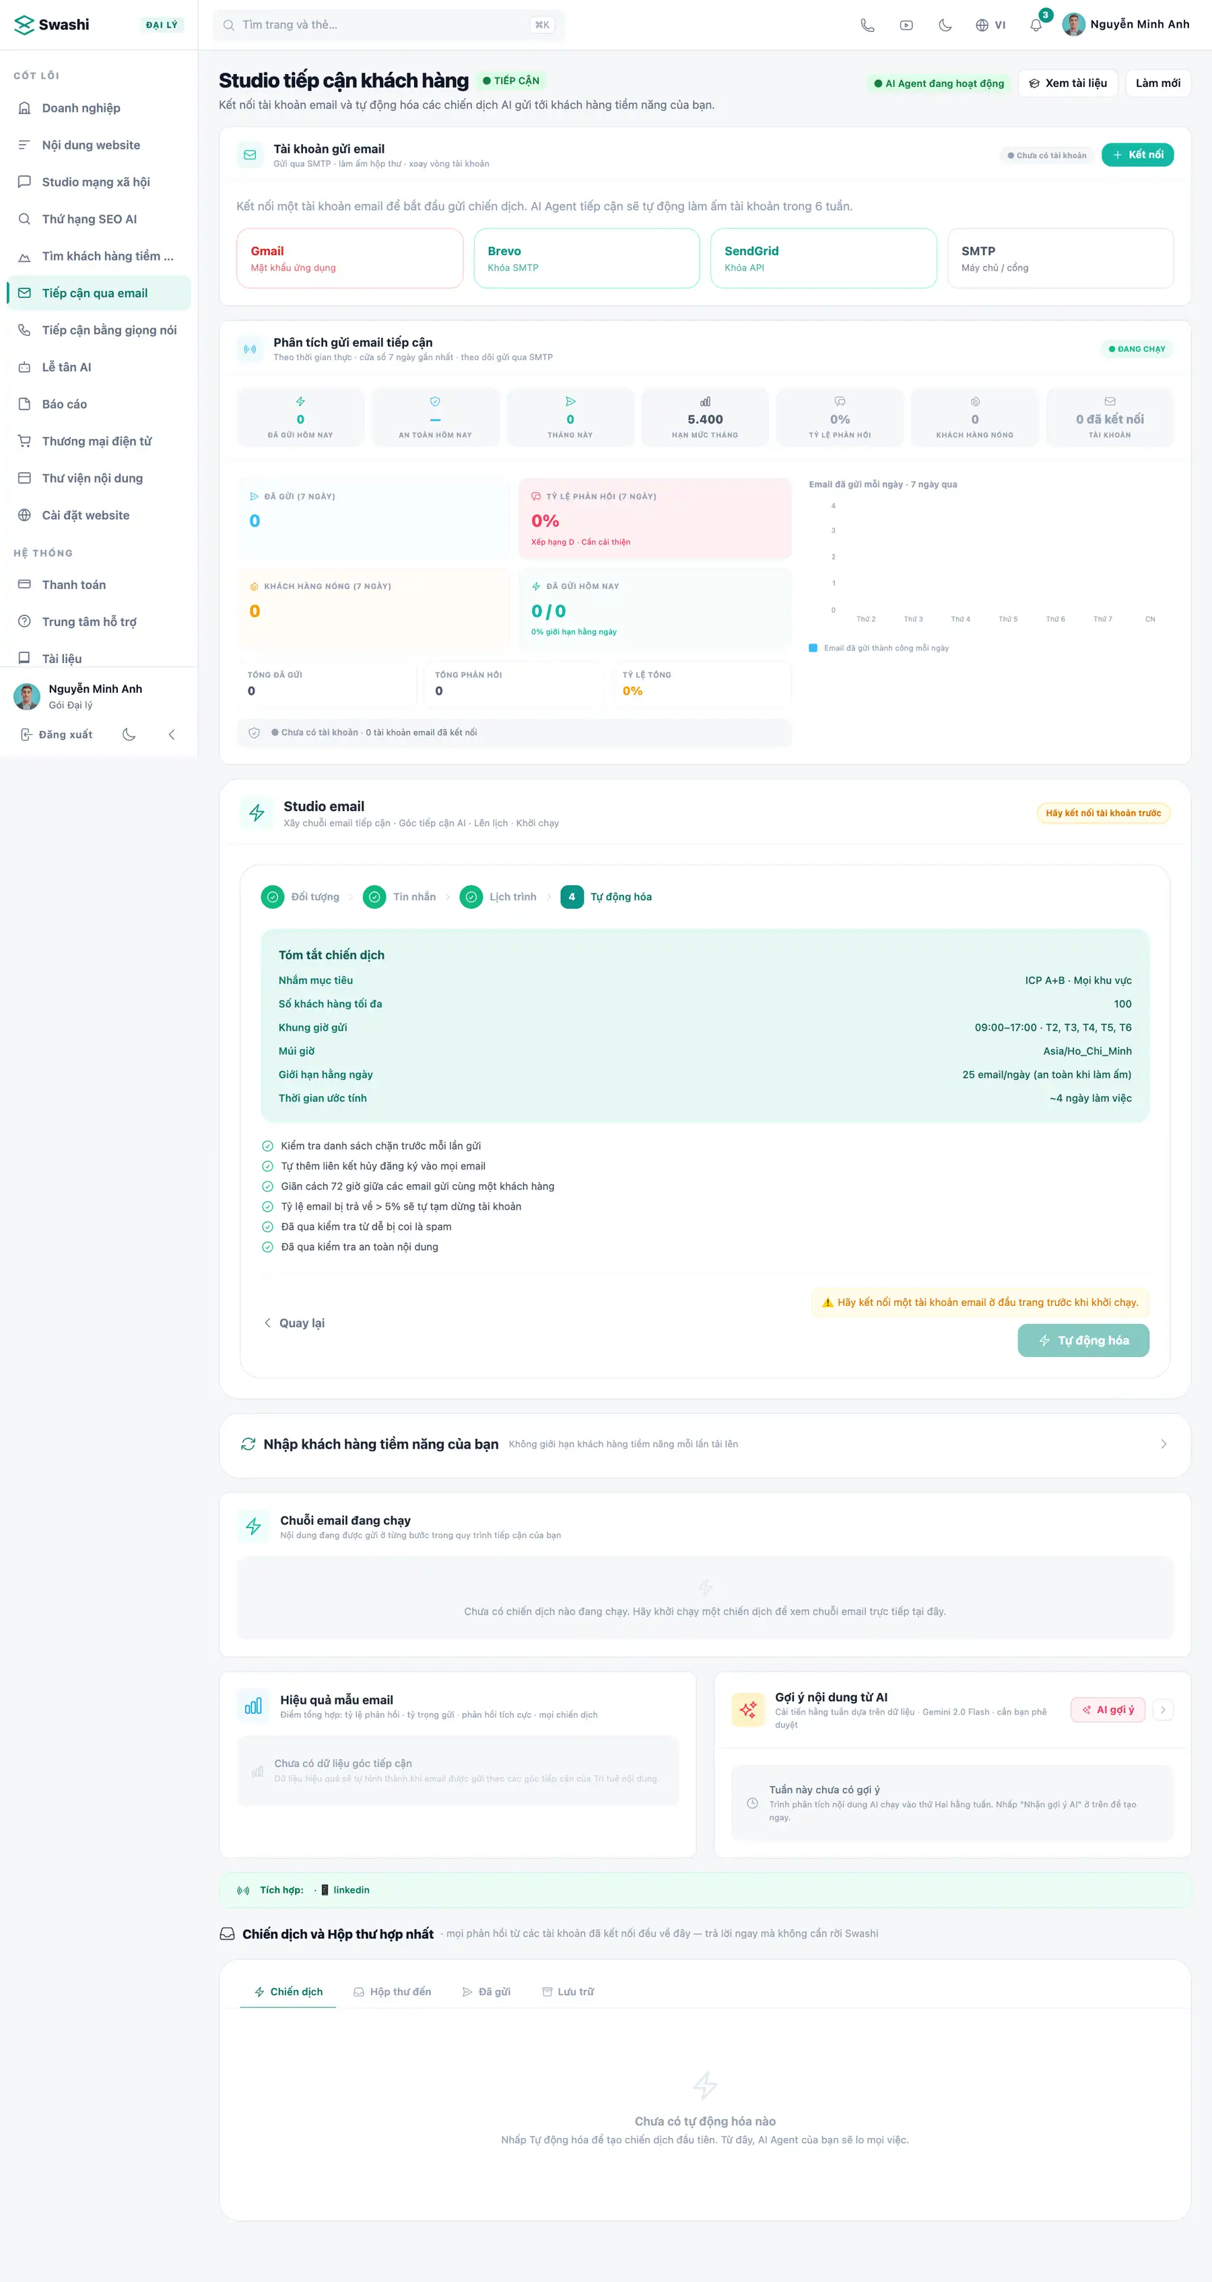Choose the Gmail account provider card
The height and width of the screenshot is (2282, 1212).
point(350,258)
